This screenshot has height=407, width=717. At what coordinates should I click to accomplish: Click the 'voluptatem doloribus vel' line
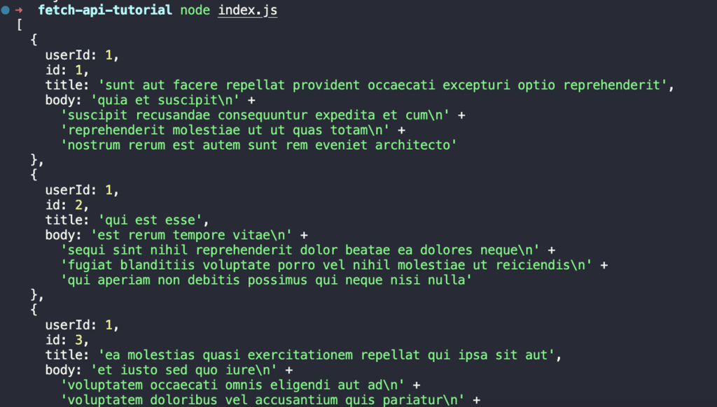click(x=263, y=400)
